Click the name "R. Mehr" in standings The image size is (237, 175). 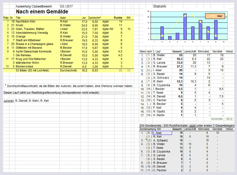158,82
